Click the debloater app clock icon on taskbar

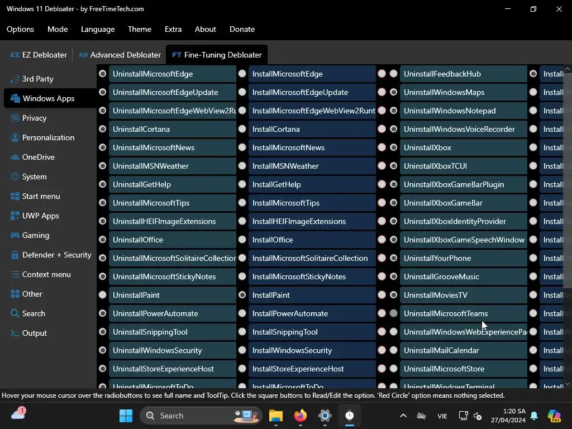349,416
